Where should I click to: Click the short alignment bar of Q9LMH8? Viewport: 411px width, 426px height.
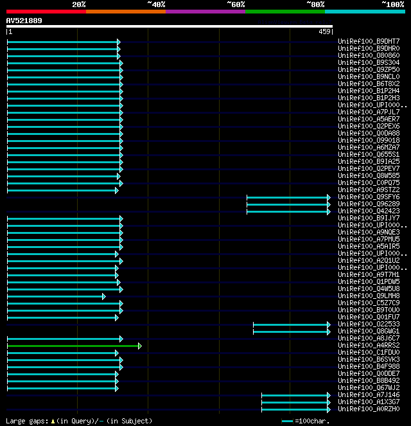[57, 296]
